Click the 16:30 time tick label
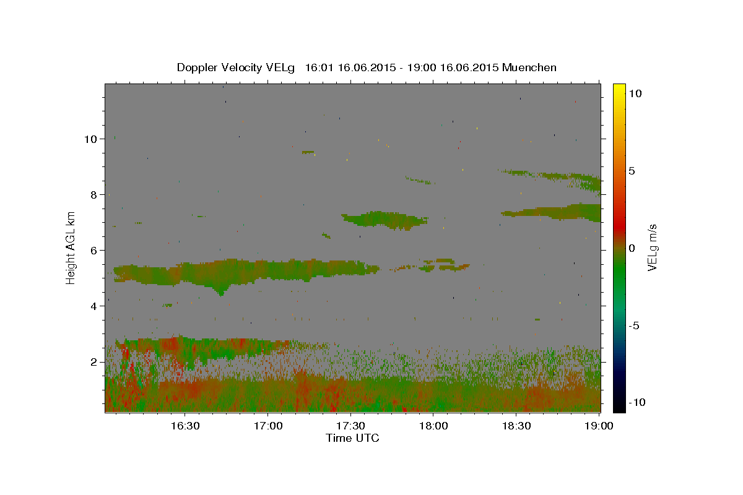This screenshot has height=495, width=743. [x=185, y=426]
